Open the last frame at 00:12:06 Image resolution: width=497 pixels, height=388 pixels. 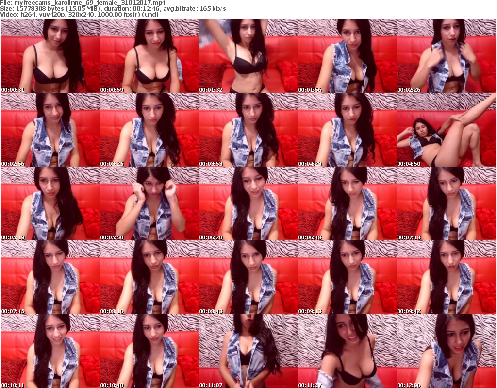[x=446, y=351]
